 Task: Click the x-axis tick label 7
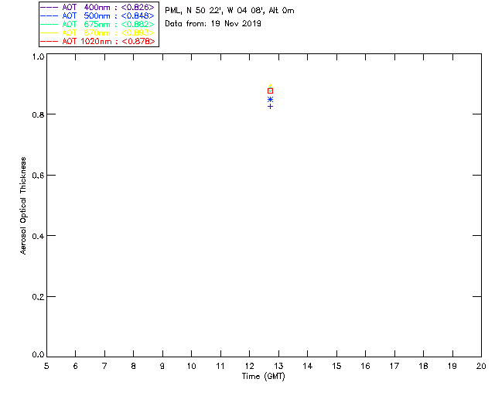tap(104, 366)
